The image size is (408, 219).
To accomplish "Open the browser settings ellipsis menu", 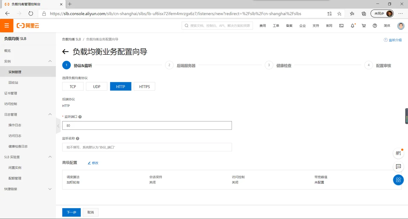I will coord(401,13).
